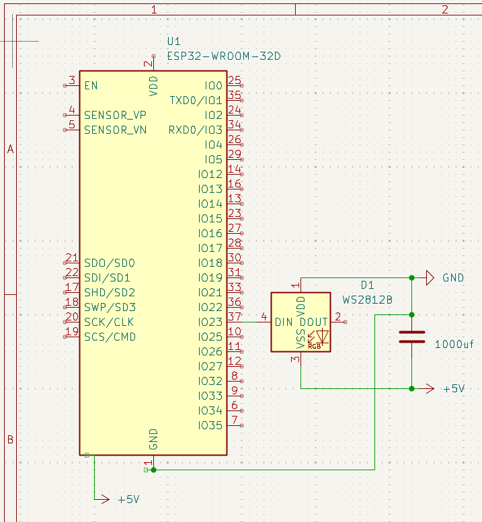The image size is (482, 522).
Task: Select the GND power symbol arrow
Action: tap(430, 277)
